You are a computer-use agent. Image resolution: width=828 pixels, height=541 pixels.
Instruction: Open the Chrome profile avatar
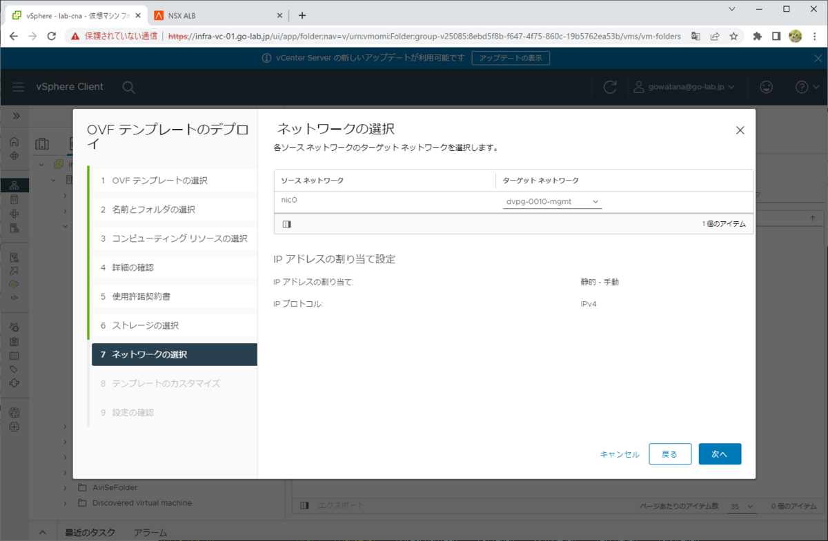[x=796, y=36]
